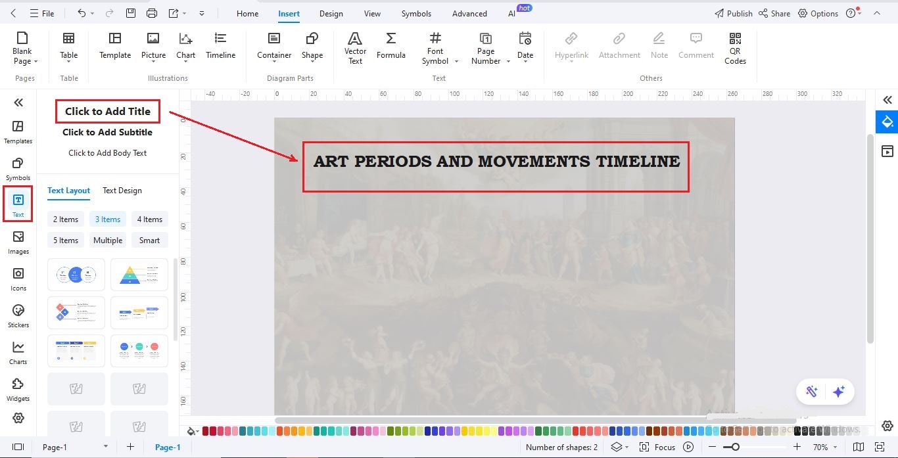
Task: Click to Add Subtitle text
Action: click(x=107, y=132)
